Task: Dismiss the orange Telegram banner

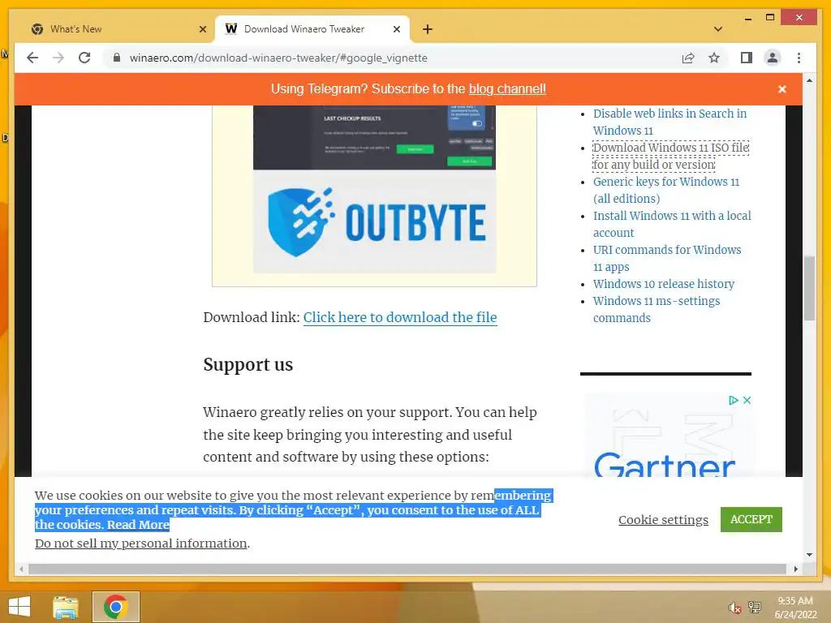Action: click(x=781, y=89)
